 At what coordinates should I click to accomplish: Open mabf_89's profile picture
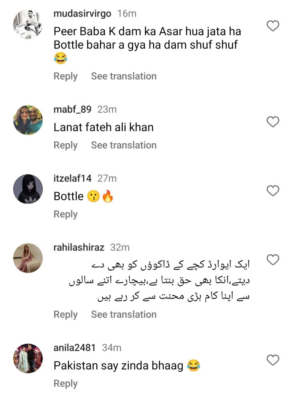pyautogui.click(x=28, y=120)
